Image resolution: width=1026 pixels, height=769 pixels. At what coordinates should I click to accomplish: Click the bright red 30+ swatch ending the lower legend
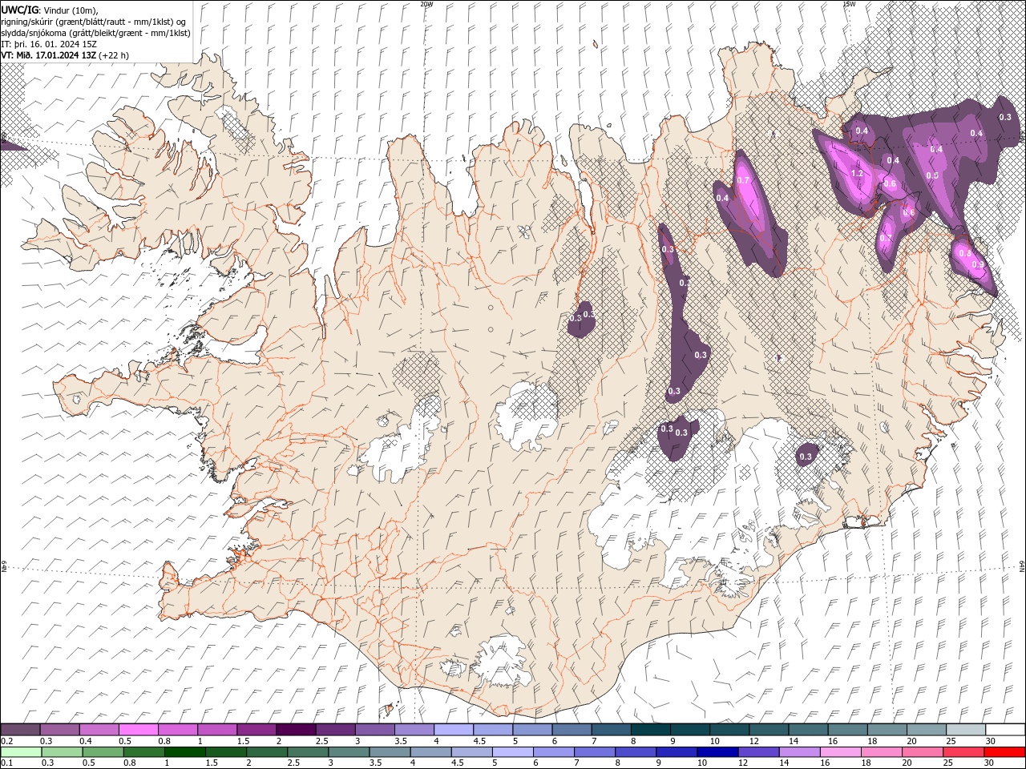1004,752
